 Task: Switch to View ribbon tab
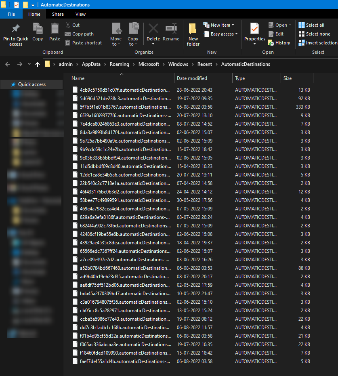80,14
